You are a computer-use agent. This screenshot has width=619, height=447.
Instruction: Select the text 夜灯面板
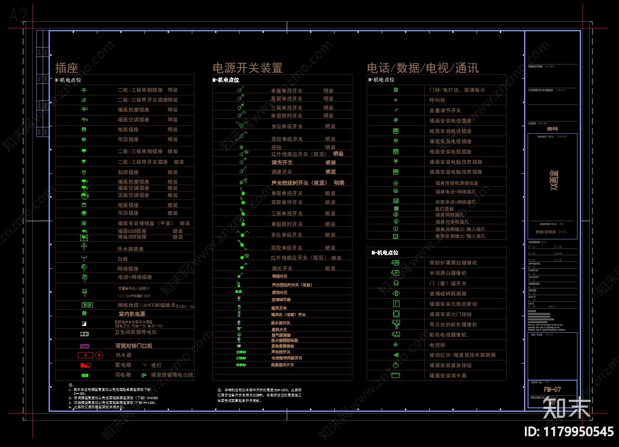tap(445, 209)
